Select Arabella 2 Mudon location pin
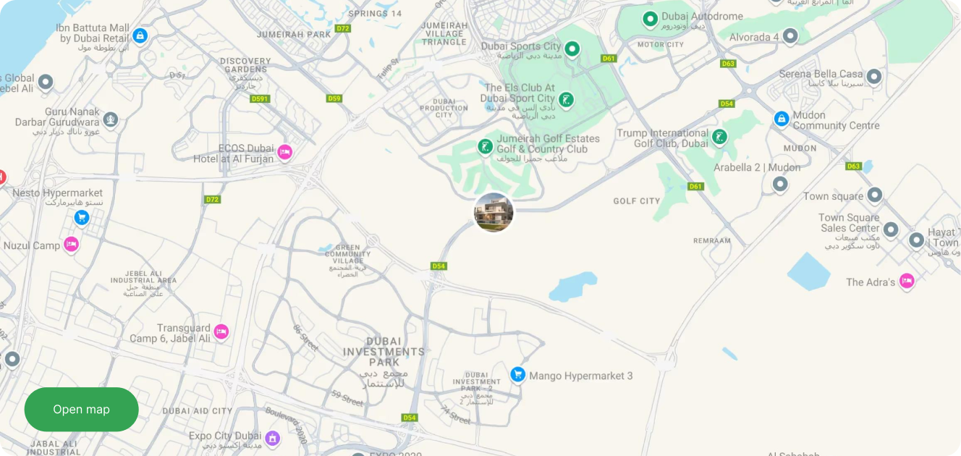Viewport: 961px width, 456px height. point(780,184)
